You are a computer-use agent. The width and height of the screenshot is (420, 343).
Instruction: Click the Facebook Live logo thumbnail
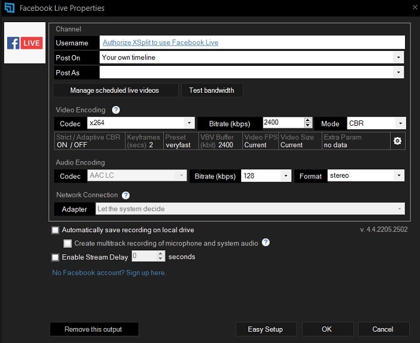25,43
